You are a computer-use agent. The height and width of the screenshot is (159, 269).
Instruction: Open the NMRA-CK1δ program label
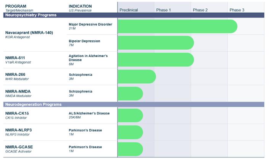click(18, 113)
